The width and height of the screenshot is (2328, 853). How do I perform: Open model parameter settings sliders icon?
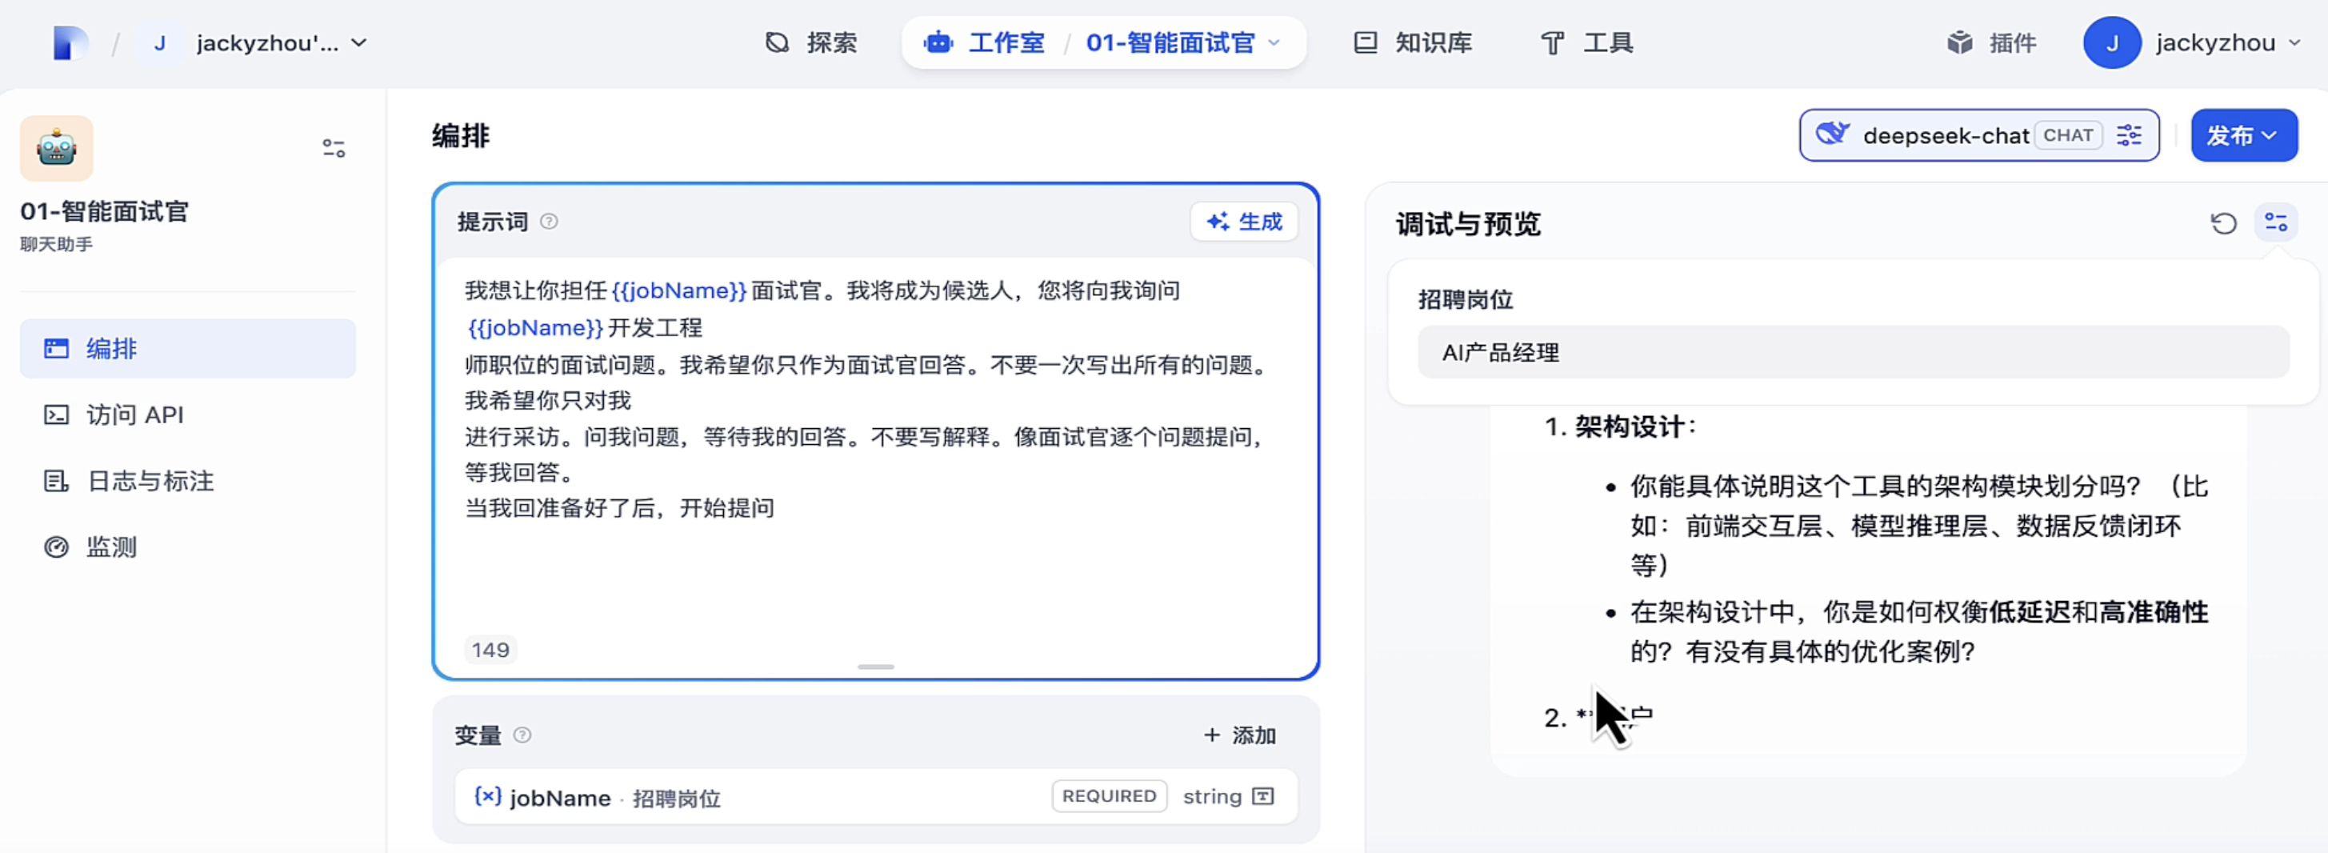point(2129,135)
